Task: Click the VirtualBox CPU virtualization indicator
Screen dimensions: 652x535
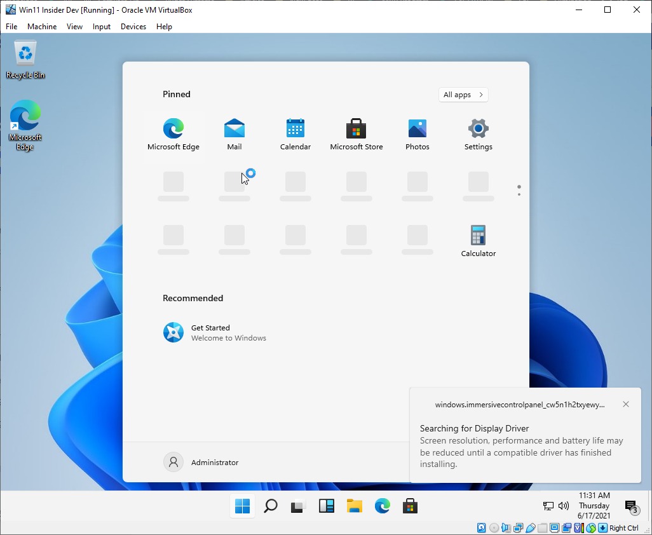Action: (578, 528)
